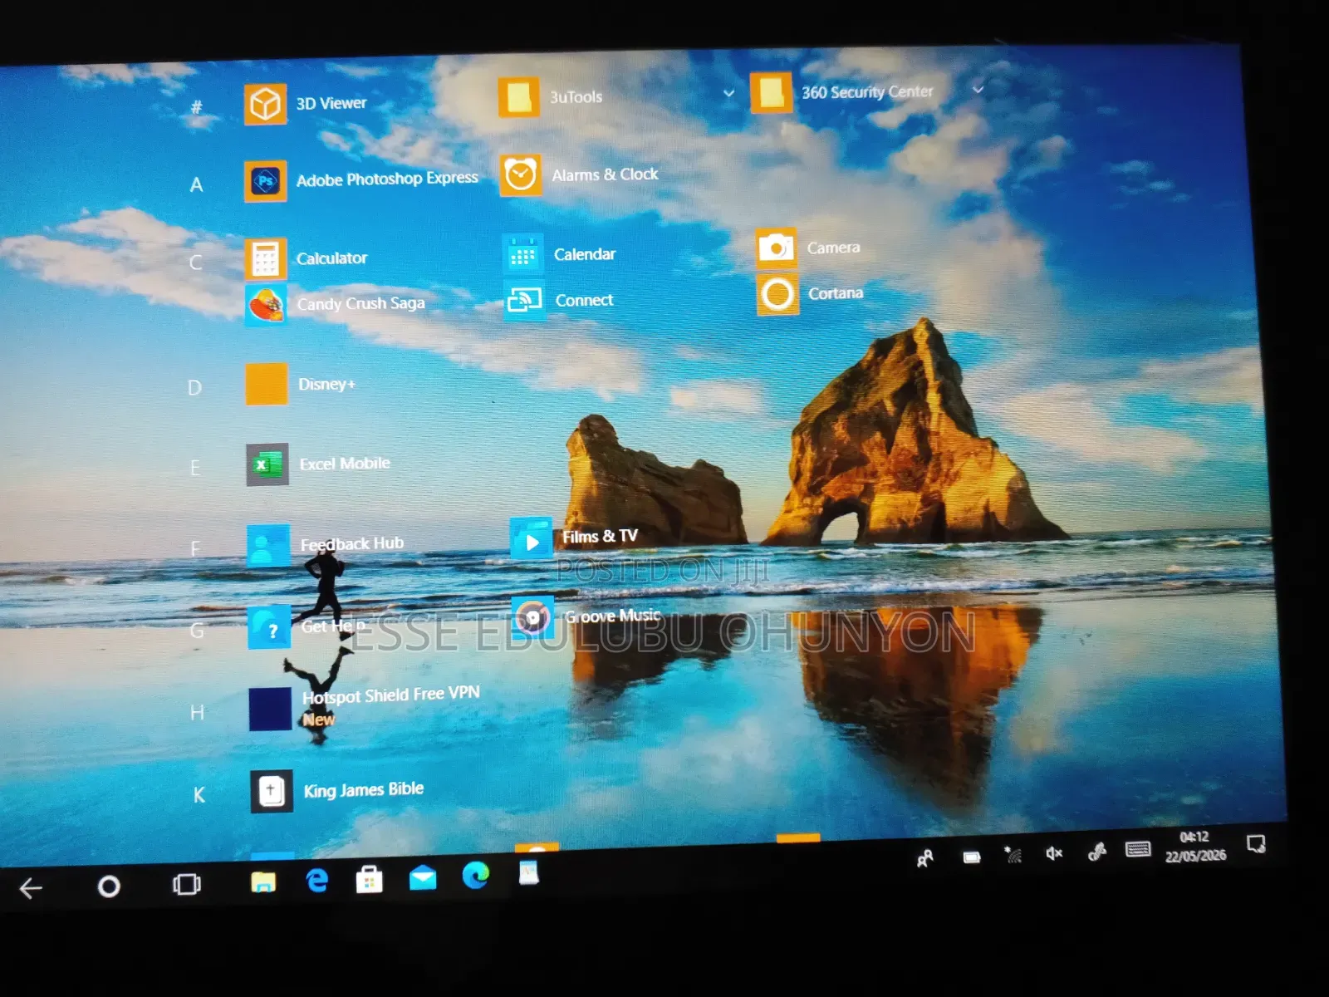Image resolution: width=1329 pixels, height=997 pixels.
Task: Open the Action Center notifications
Action: click(1256, 844)
